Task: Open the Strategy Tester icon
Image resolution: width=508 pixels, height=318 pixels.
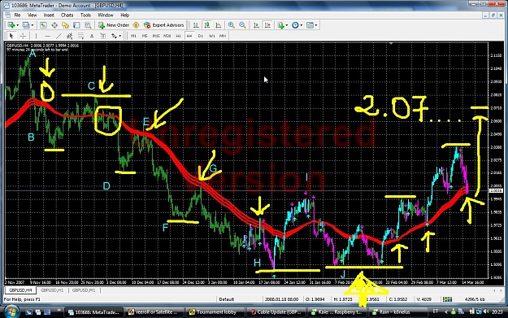Action: tap(88, 25)
